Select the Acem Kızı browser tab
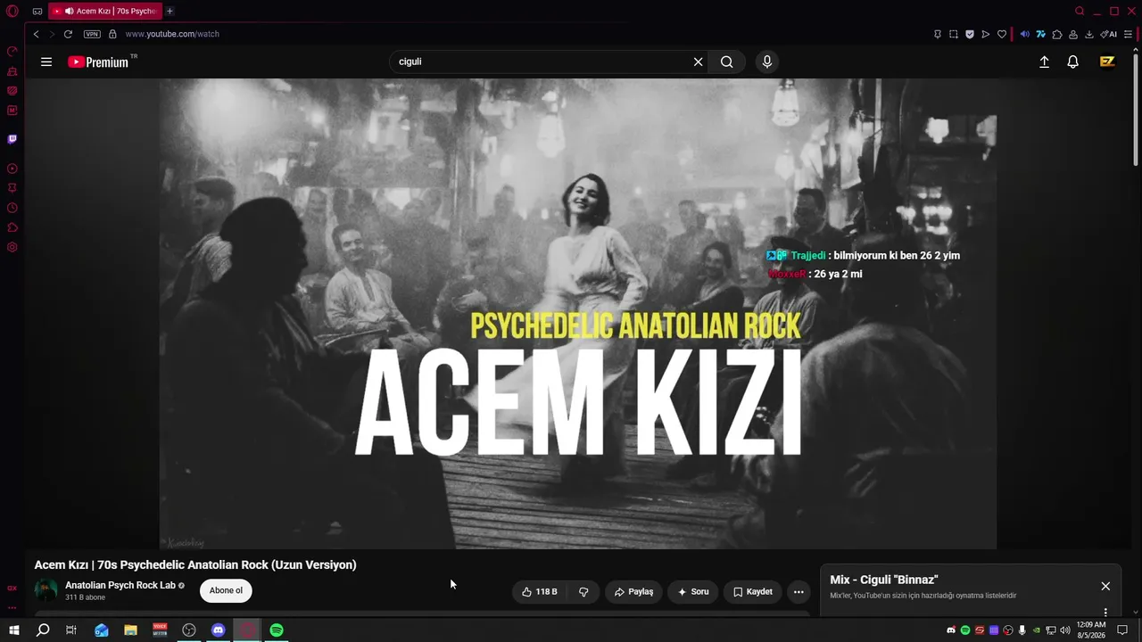This screenshot has width=1142, height=642. 104,12
